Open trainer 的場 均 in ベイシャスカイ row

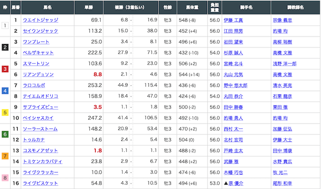coord(280,118)
